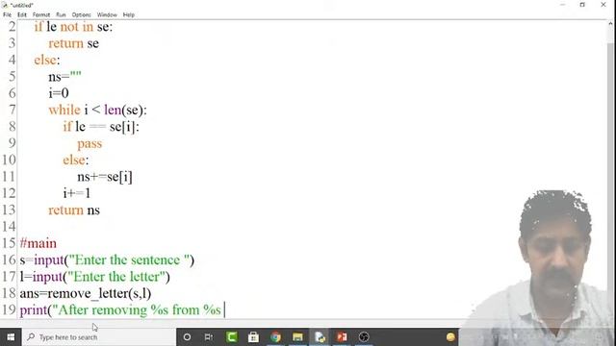Close the IDLE editor window

pyautogui.click(x=603, y=5)
